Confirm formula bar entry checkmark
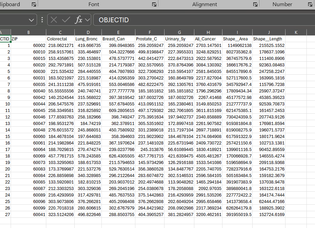Viewport: 315px width, 228px height. (x=66, y=20)
